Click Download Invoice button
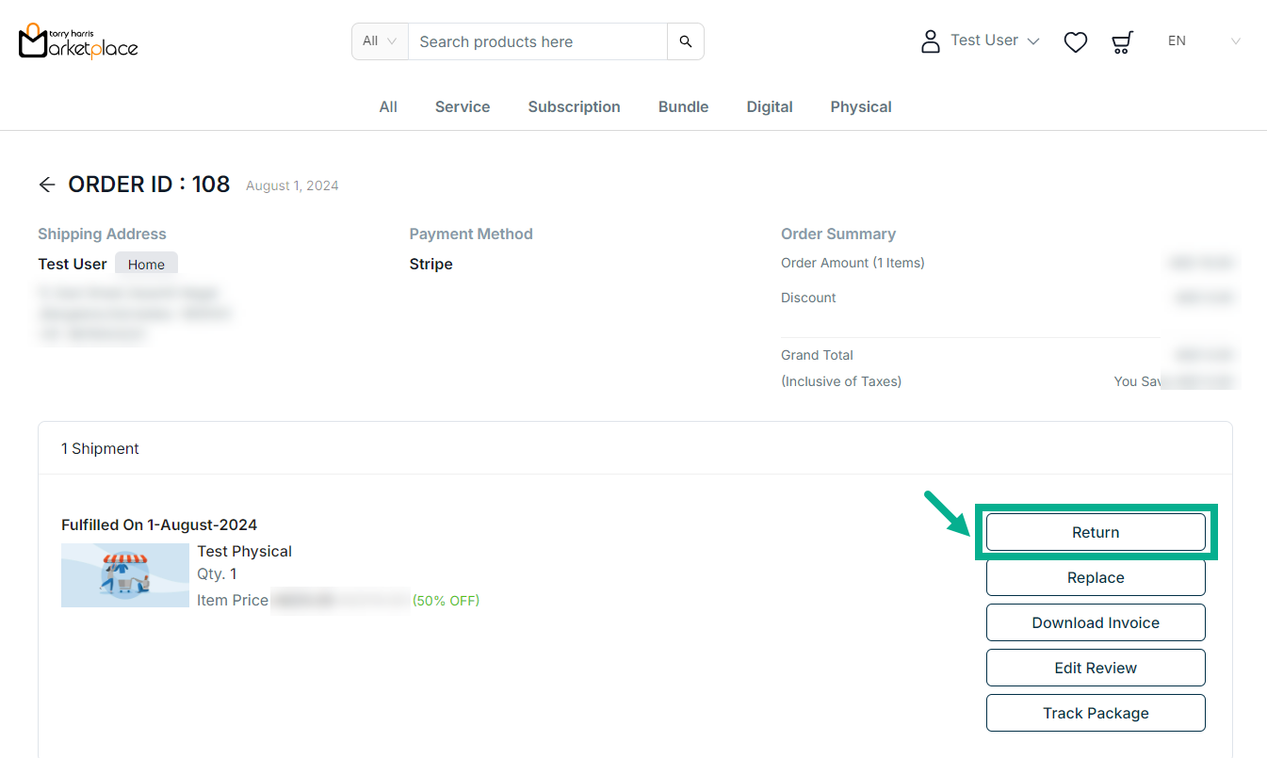Screen dimensions: 1267x758 pos(1095,622)
